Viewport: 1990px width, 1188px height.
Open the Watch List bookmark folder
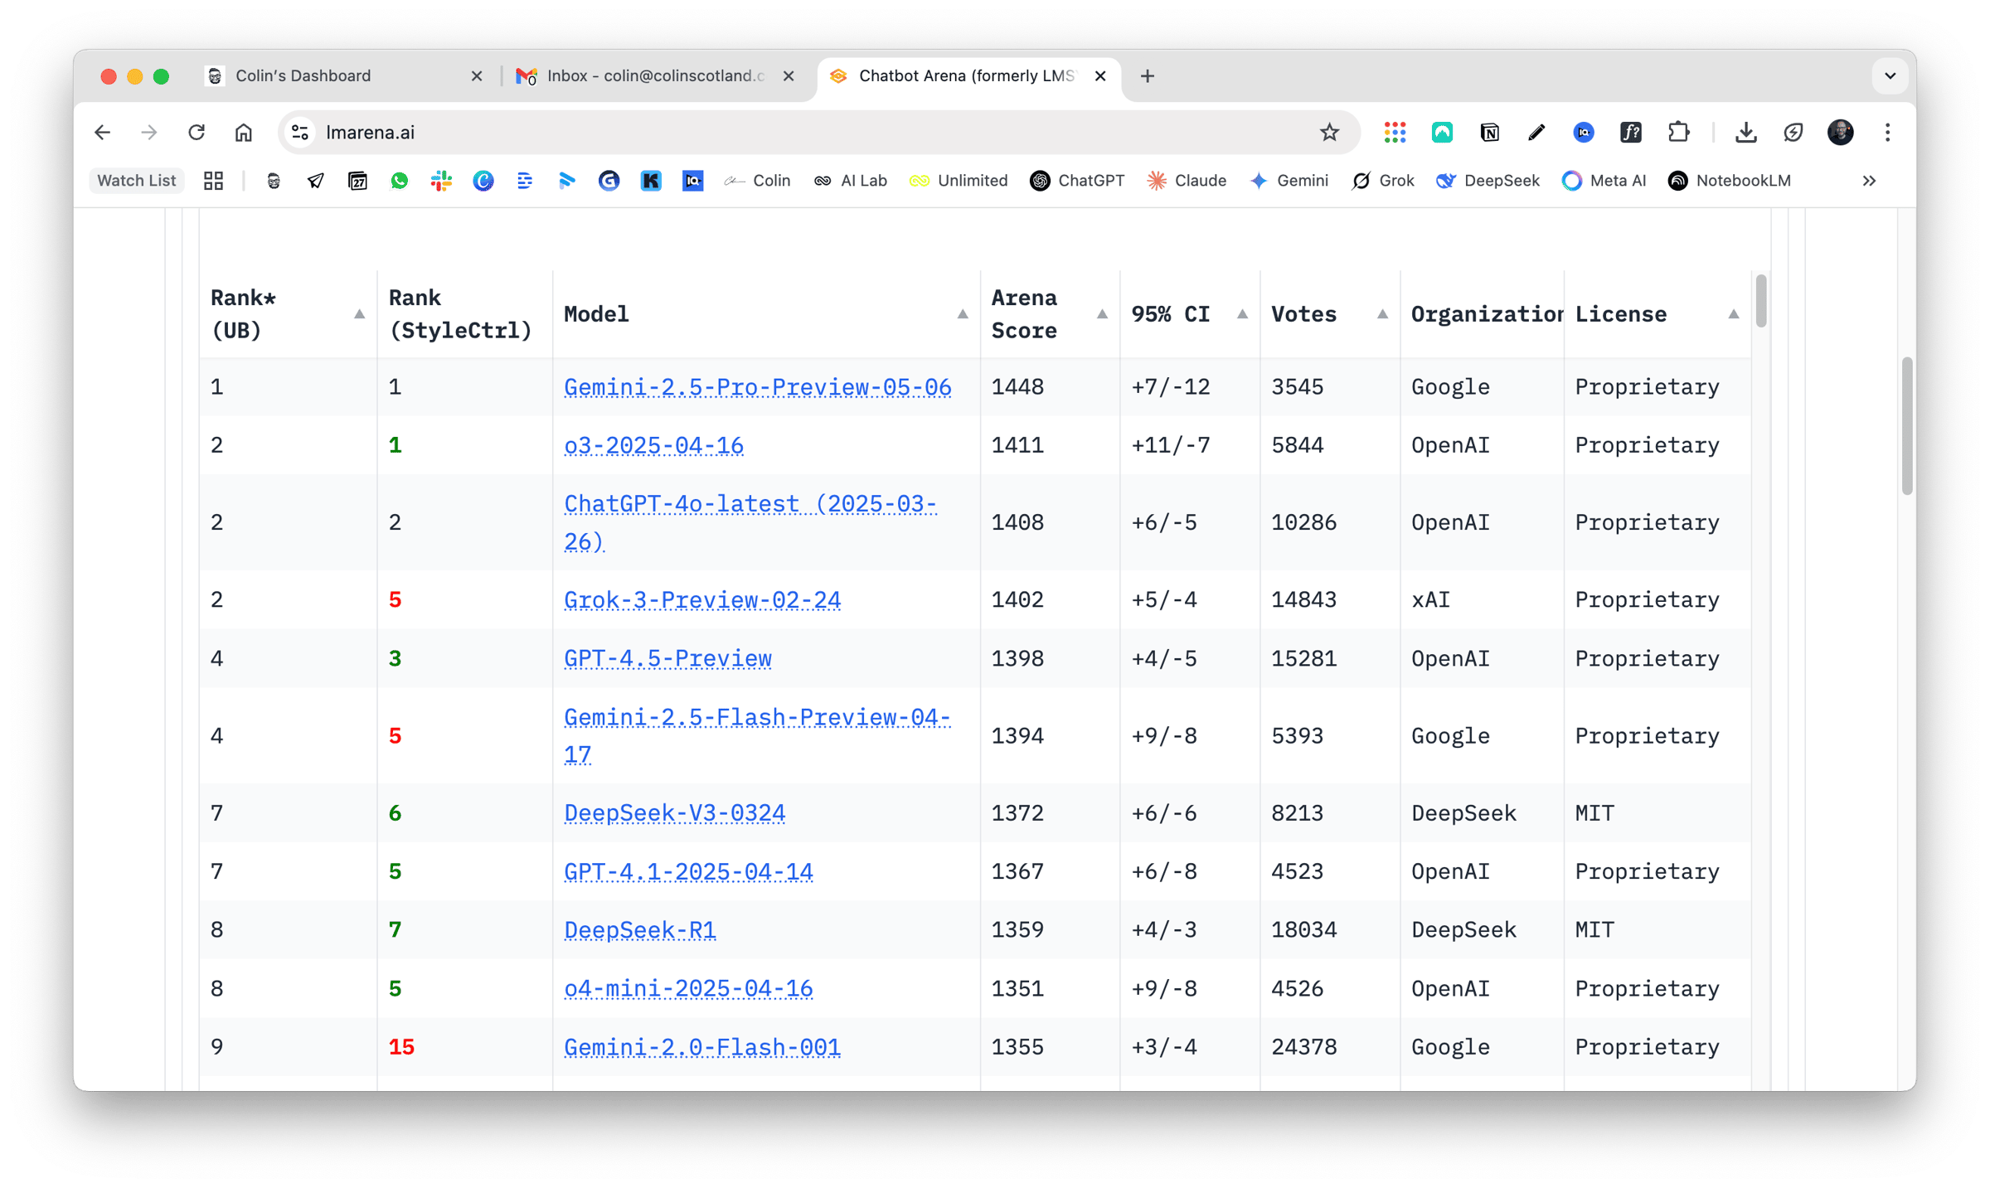(x=137, y=181)
